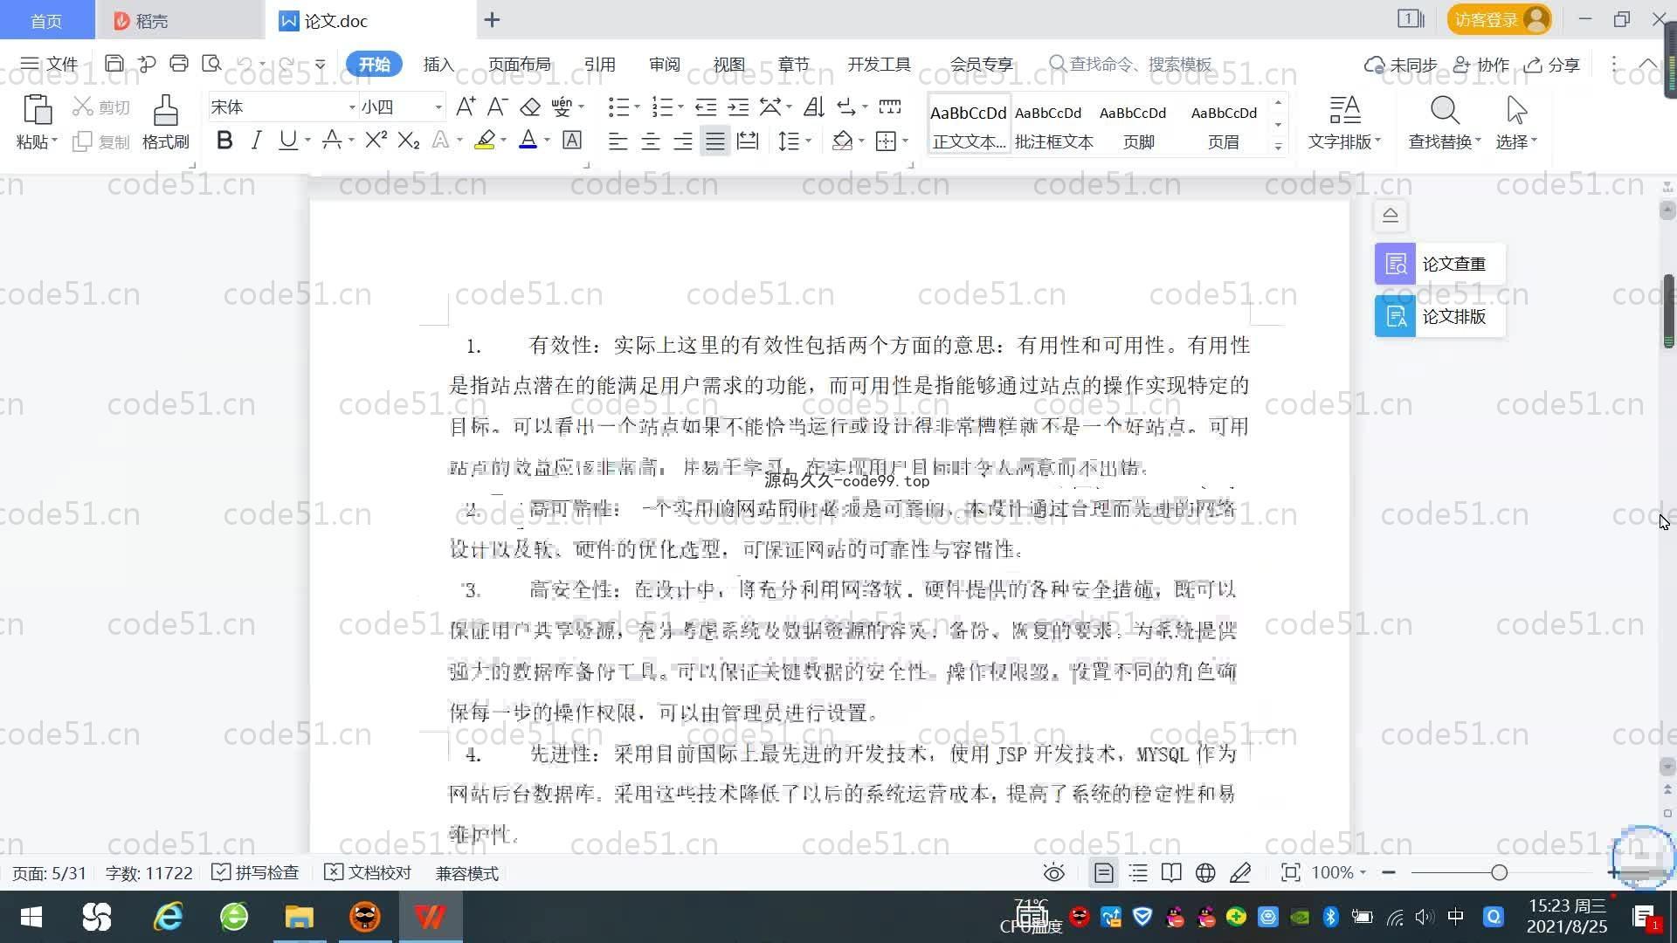Expand the styles gallery list
The height and width of the screenshot is (943, 1677).
(1279, 147)
